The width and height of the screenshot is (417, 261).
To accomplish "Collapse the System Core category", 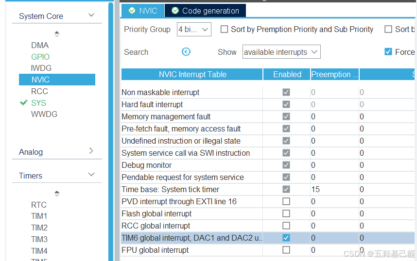I will point(91,15).
